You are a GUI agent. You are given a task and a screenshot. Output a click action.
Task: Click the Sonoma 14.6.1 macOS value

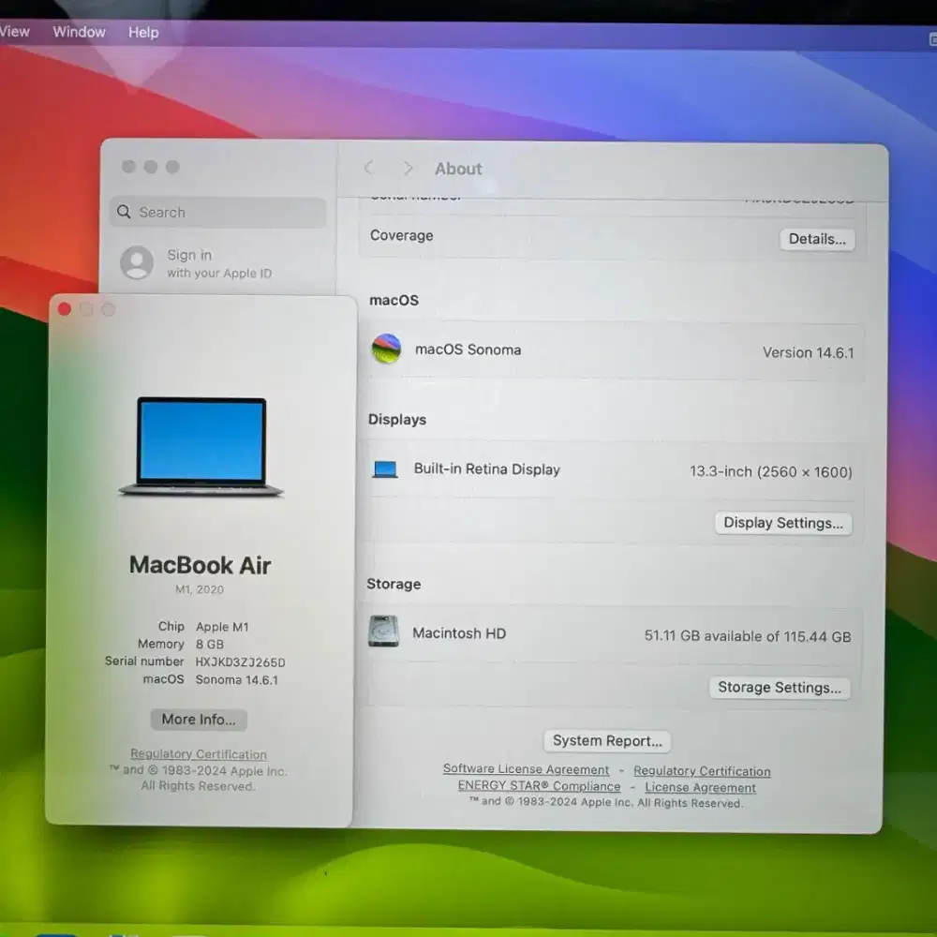237,680
